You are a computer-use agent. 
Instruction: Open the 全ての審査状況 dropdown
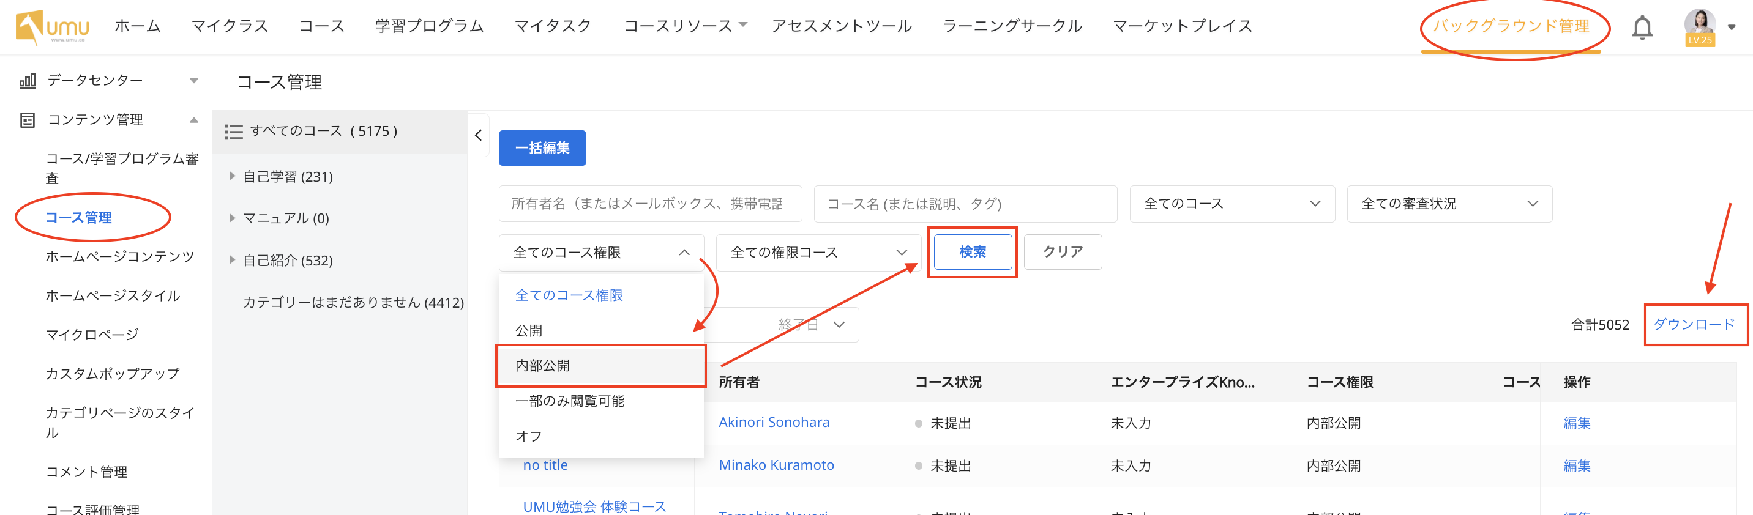(1449, 204)
